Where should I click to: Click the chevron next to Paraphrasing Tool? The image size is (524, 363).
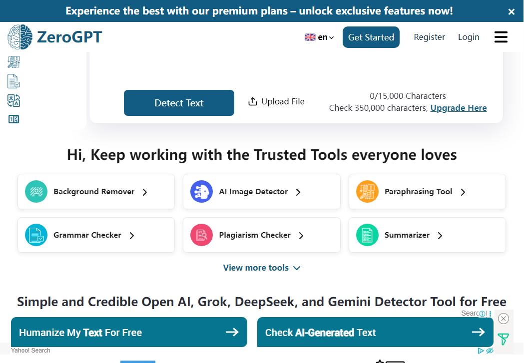click(x=463, y=192)
